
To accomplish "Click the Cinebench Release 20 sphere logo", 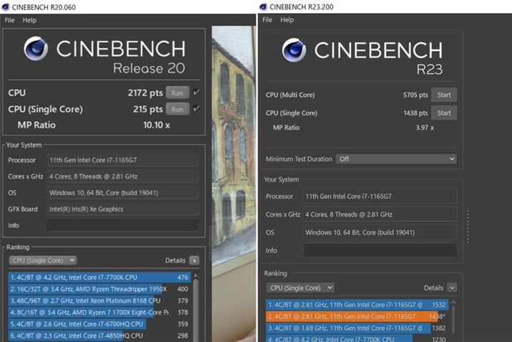I will [36, 49].
